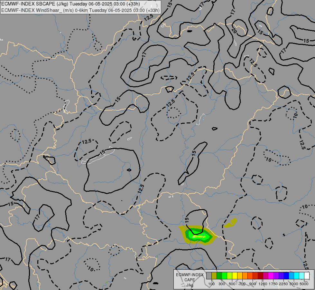This screenshot has height=290, width=315.
Task: Click the 'ECMWF-INDEX WindShear_ (m/s) 0-6km' title line
Action: click(80, 10)
